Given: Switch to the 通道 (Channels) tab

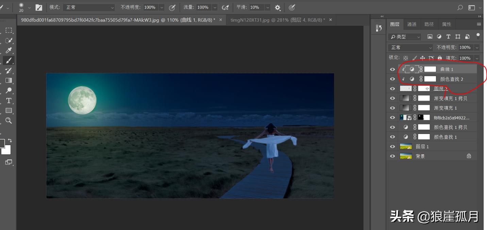Looking at the screenshot, I should pos(412,24).
